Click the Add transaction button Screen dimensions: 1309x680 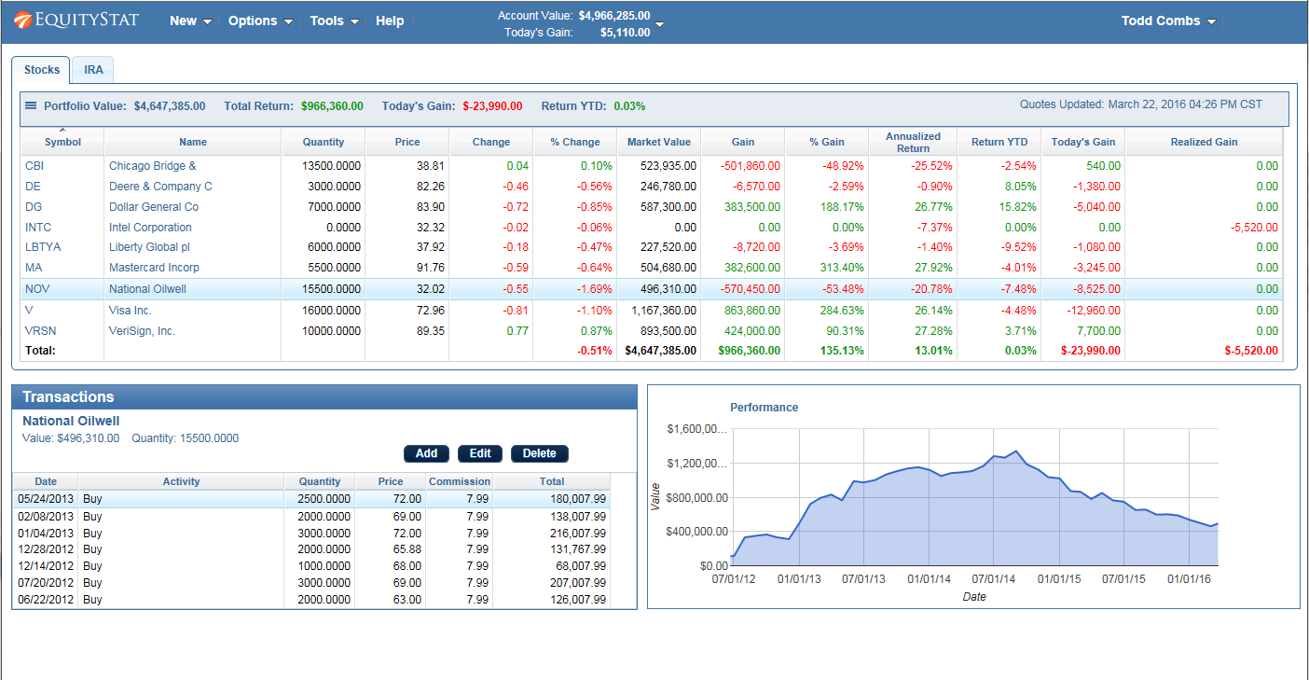(426, 453)
